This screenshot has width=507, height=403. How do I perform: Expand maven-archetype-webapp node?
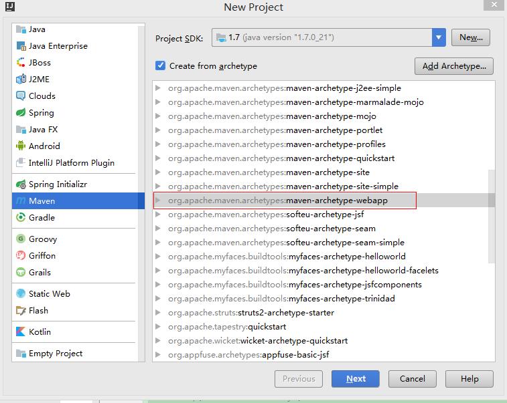[x=158, y=200]
